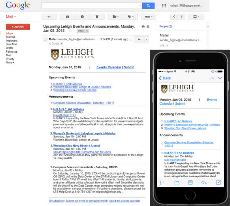Open the conversation in a new window
230x206 pixels.
click(x=148, y=27)
